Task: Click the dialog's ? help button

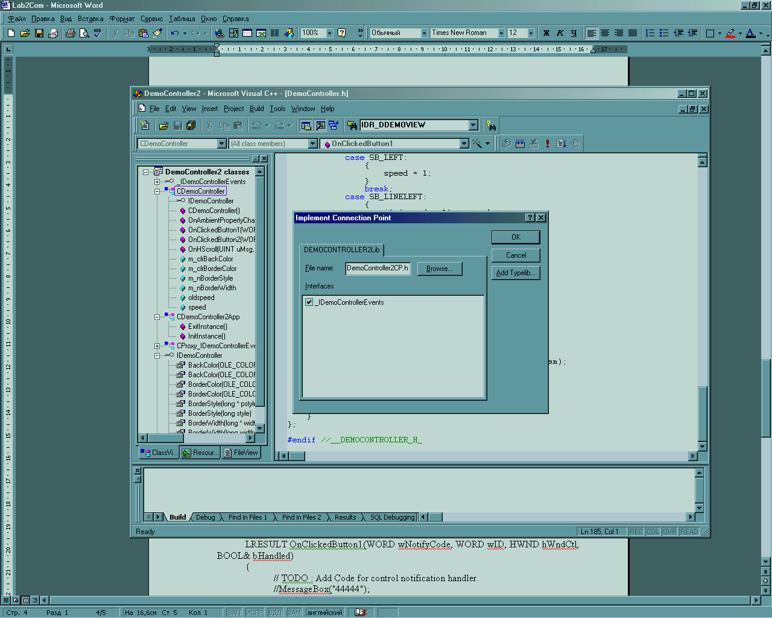Action: [530, 218]
